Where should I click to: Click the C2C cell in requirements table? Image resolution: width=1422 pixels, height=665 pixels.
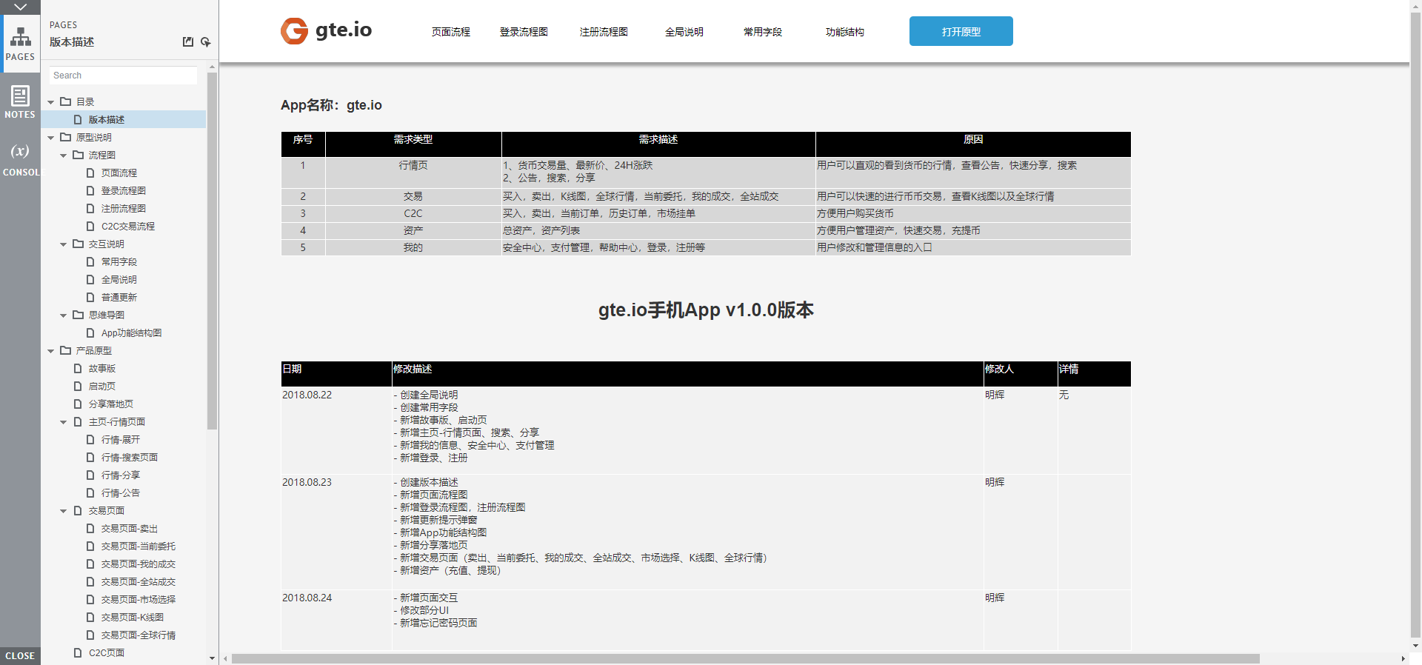413,213
